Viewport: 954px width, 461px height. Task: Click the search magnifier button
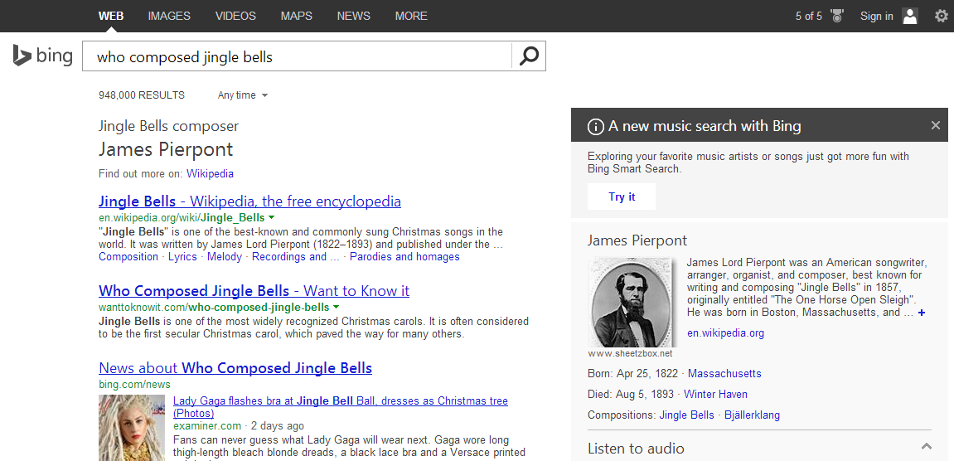(529, 56)
